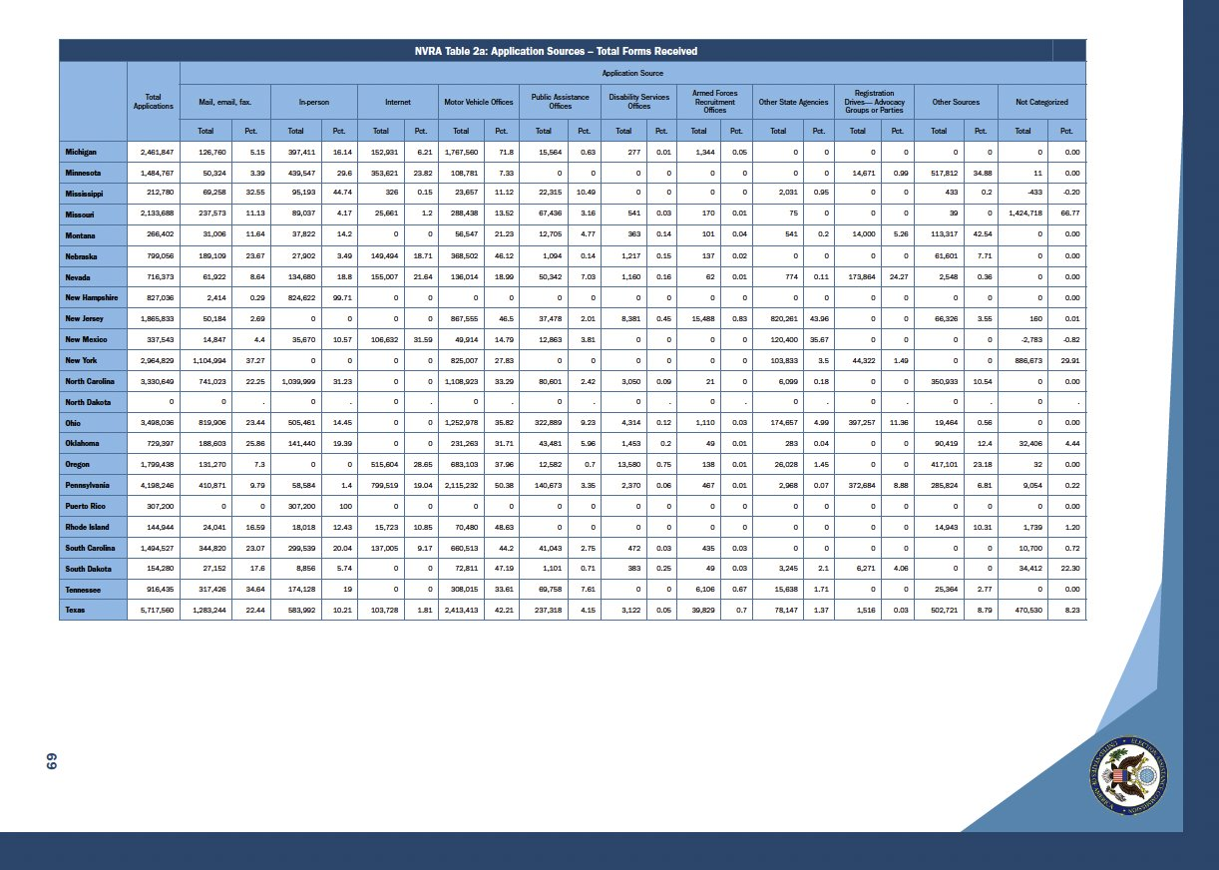Click Texas total applications value 5,717,560
Image resolution: width=1219 pixels, height=870 pixels.
(x=153, y=609)
